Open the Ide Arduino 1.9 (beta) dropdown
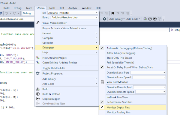 point(73,13)
